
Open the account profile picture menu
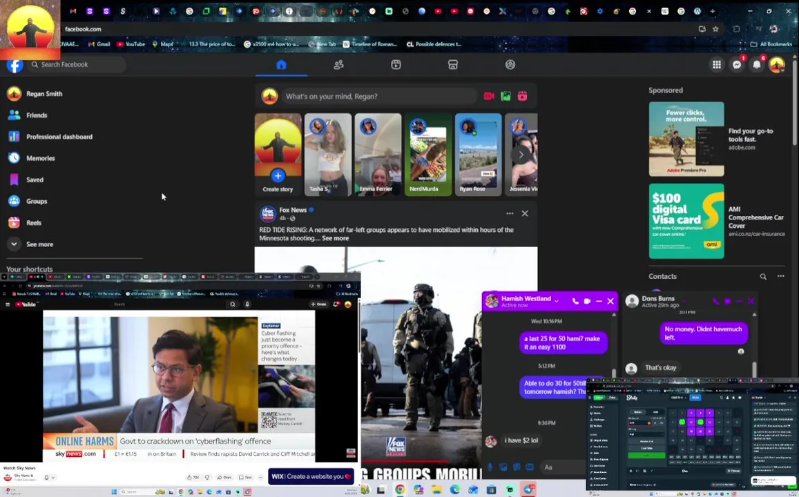(777, 65)
